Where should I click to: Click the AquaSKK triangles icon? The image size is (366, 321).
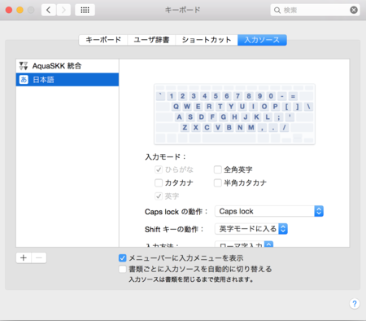(x=24, y=66)
